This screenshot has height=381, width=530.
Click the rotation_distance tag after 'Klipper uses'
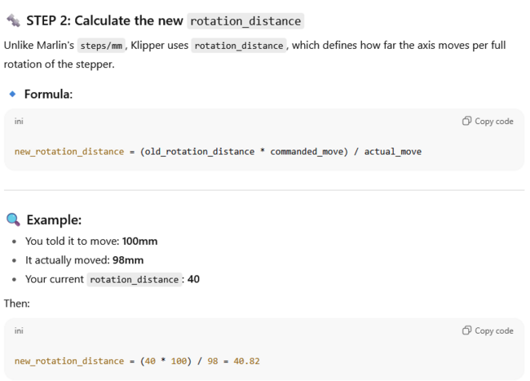pyautogui.click(x=239, y=46)
